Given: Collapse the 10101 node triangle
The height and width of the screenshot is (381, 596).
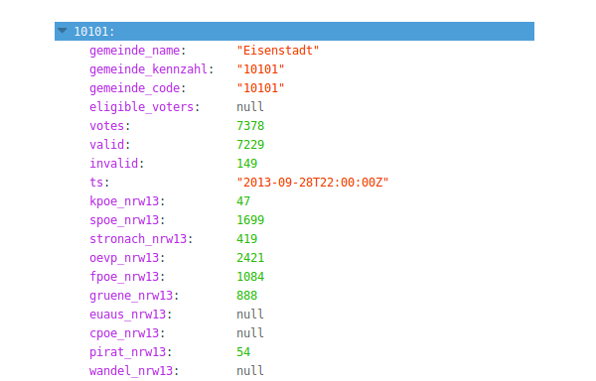Looking at the screenshot, I should pos(63,31).
